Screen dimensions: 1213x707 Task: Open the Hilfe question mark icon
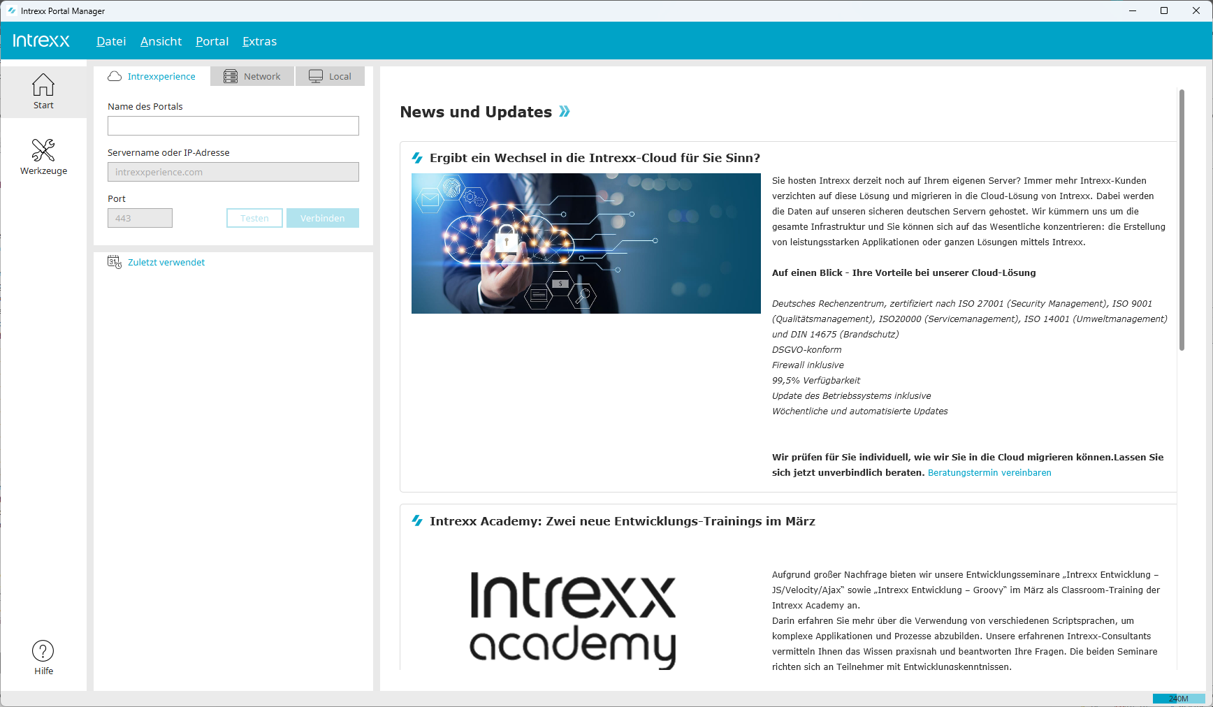[43, 651]
